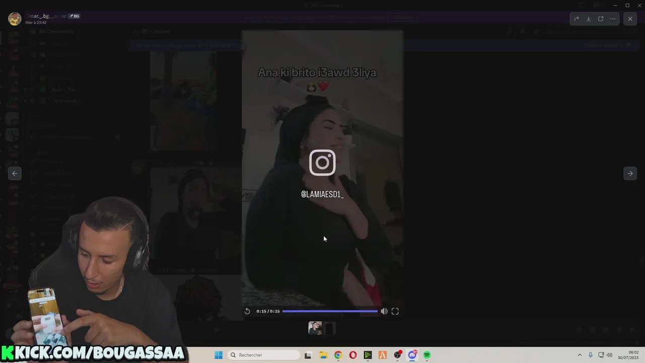
Task: Close the media viewer with the X button
Action: (630, 19)
